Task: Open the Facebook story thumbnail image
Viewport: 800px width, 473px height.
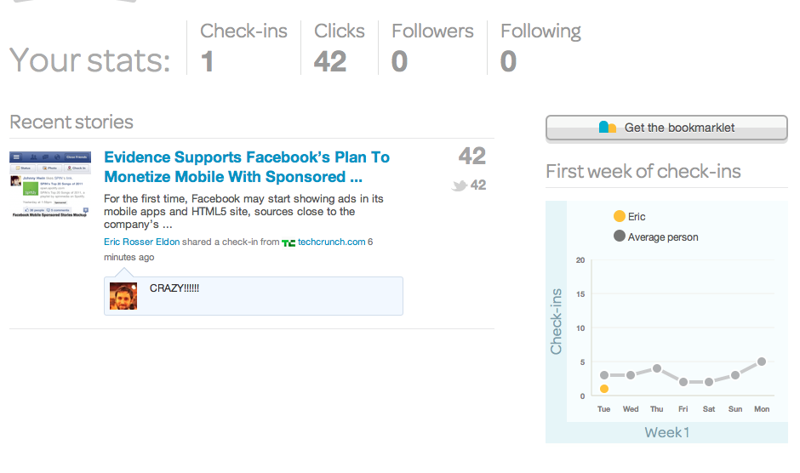Action: (50, 185)
